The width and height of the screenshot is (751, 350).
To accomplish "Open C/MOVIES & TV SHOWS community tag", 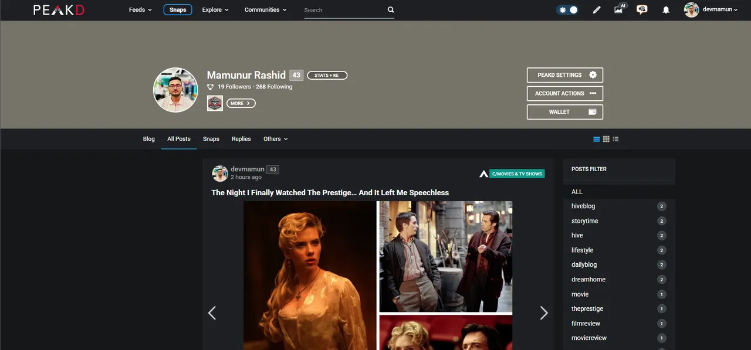I will (x=517, y=174).
